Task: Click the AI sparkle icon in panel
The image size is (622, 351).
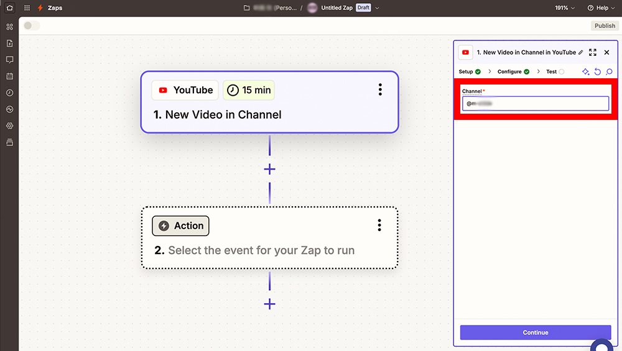Action: pyautogui.click(x=585, y=72)
